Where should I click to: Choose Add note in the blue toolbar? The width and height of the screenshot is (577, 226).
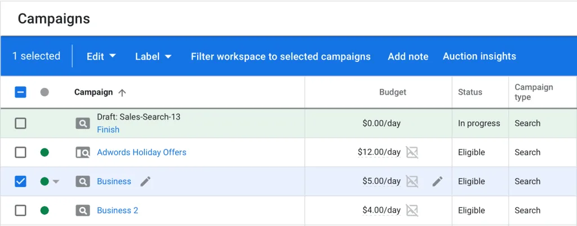click(408, 56)
